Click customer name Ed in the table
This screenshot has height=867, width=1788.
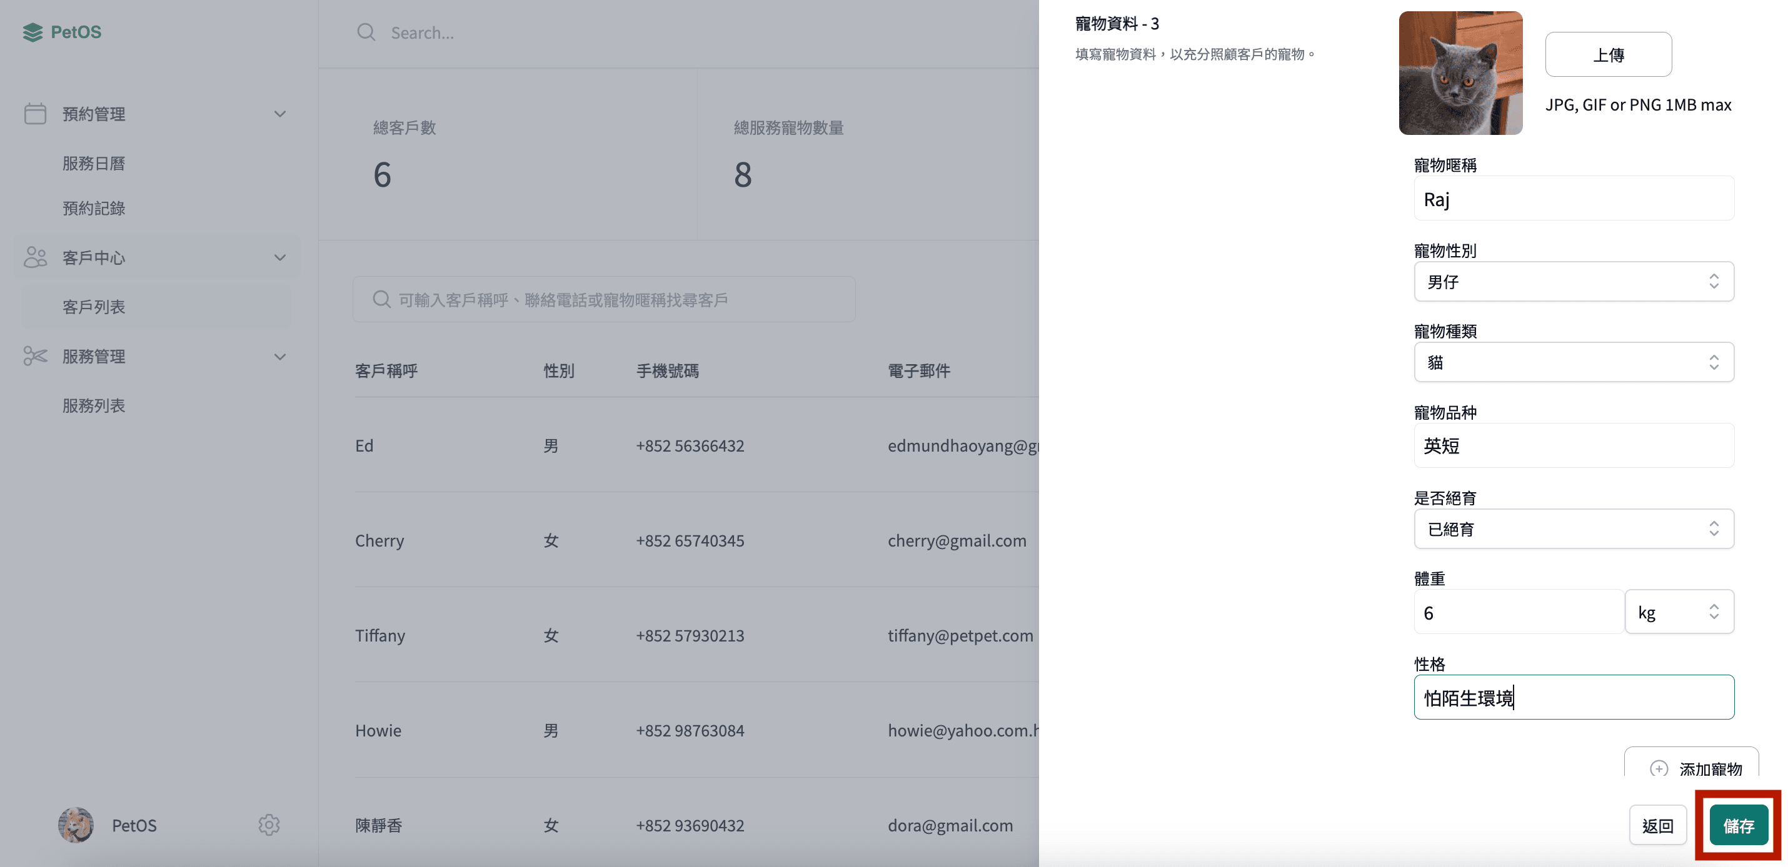pos(364,445)
